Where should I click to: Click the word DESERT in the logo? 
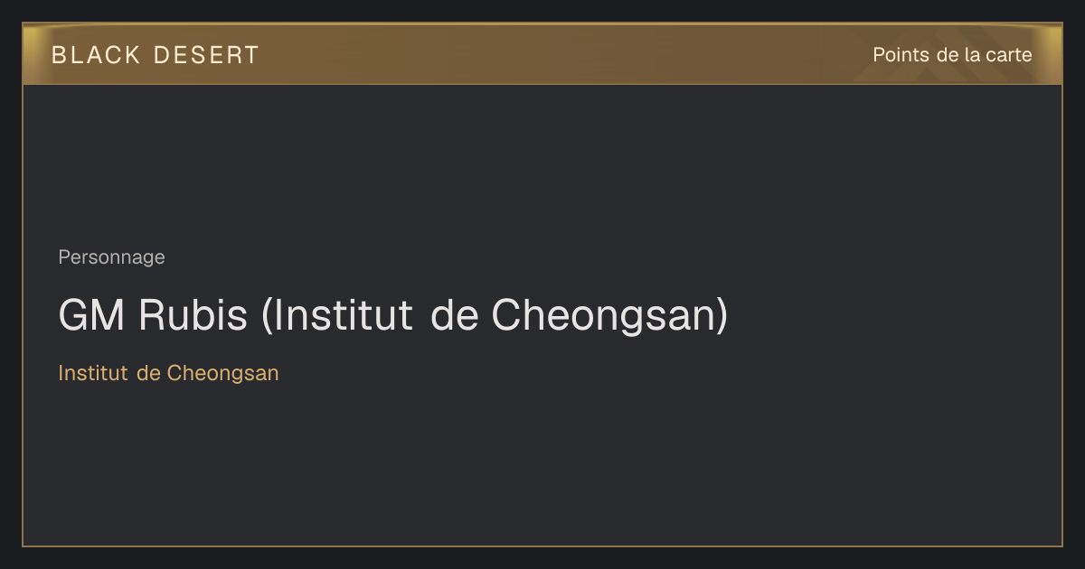(x=206, y=55)
